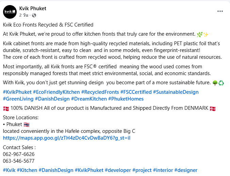Screen dimensions: 230x176
Task: Click the #interior hashtag
Action: tap(163, 170)
